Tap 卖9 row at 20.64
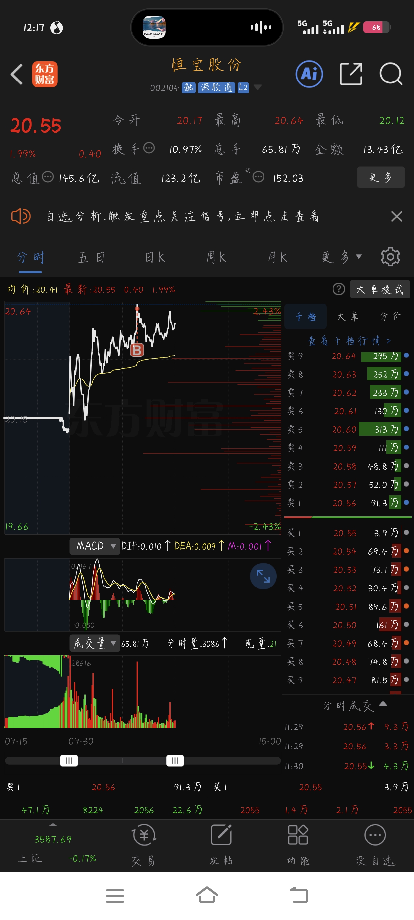414x920 pixels. pyautogui.click(x=348, y=356)
